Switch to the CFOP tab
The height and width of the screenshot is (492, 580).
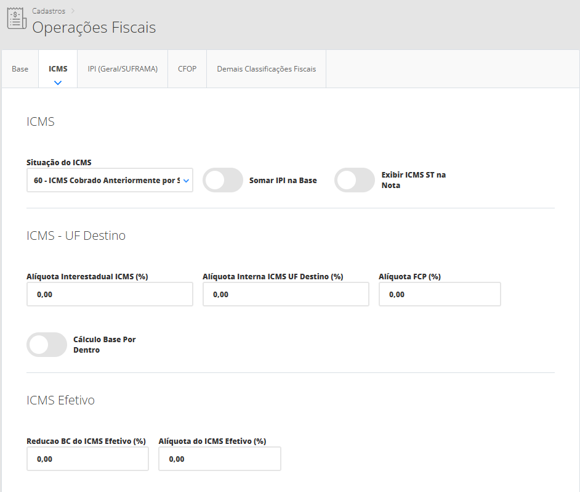click(x=187, y=69)
